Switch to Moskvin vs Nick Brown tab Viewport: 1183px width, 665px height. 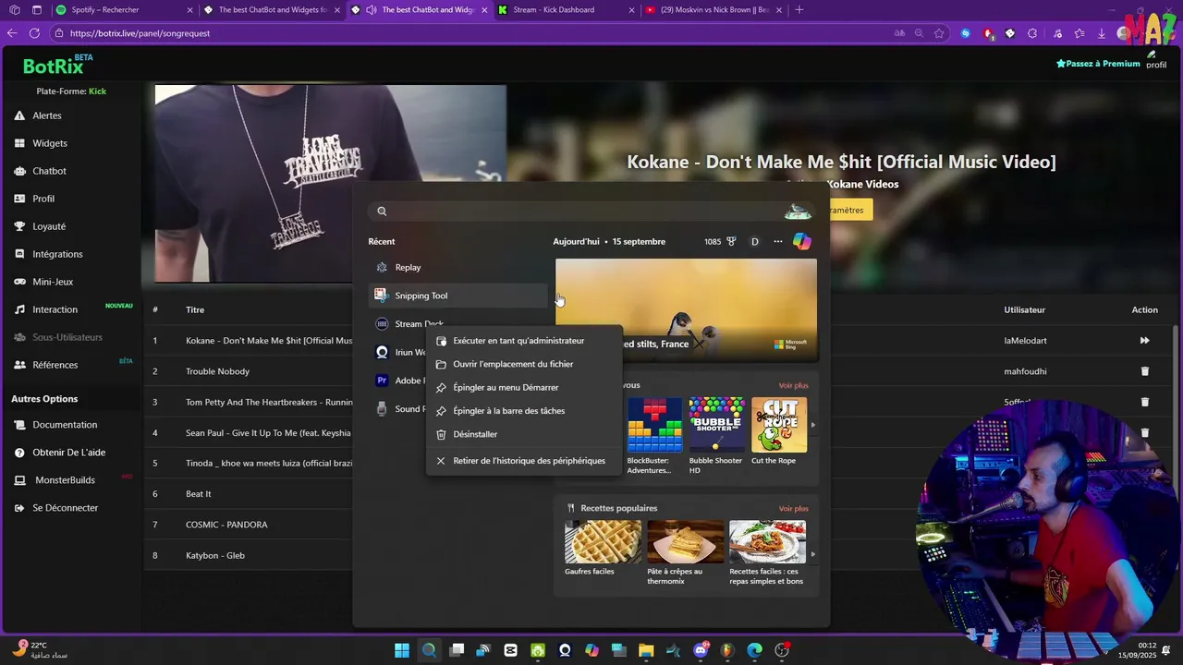pos(713,10)
